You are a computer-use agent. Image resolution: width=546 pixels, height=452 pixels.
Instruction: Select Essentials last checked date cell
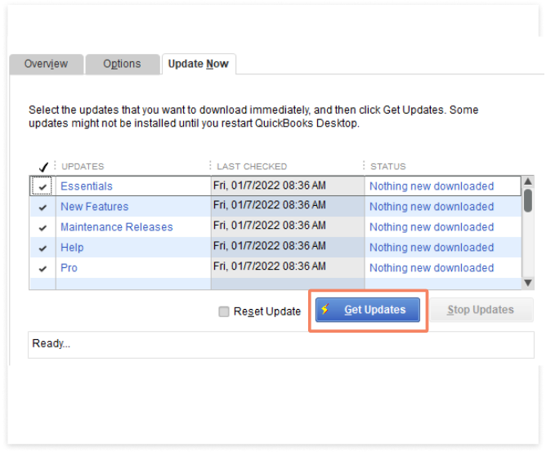[288, 186]
